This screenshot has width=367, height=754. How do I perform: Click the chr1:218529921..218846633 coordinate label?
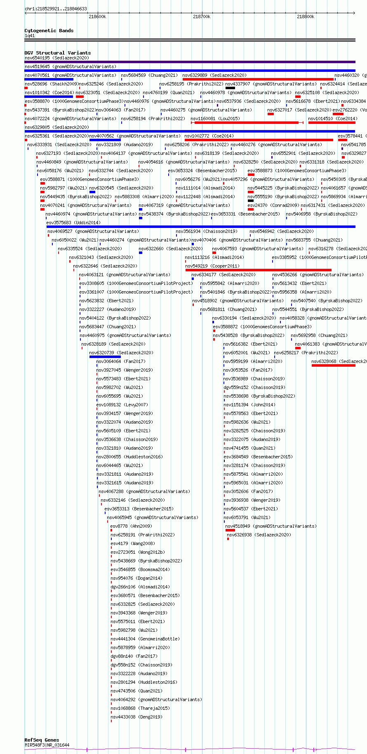coord(56,9)
